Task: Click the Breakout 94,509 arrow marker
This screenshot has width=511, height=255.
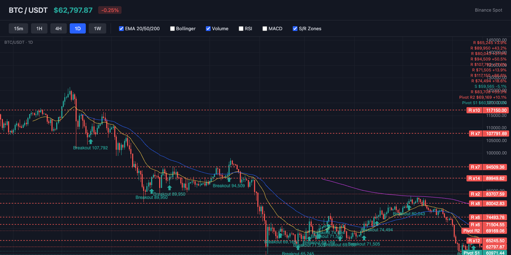Action: [x=229, y=180]
